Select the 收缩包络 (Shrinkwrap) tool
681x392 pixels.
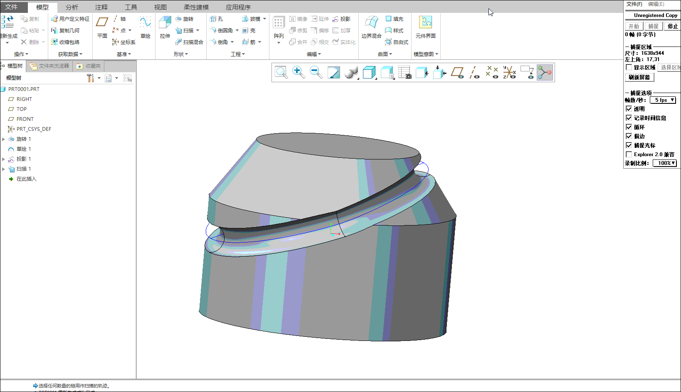(x=65, y=42)
